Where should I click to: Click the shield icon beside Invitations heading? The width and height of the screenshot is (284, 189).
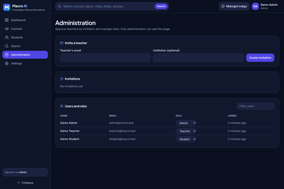[62, 79]
